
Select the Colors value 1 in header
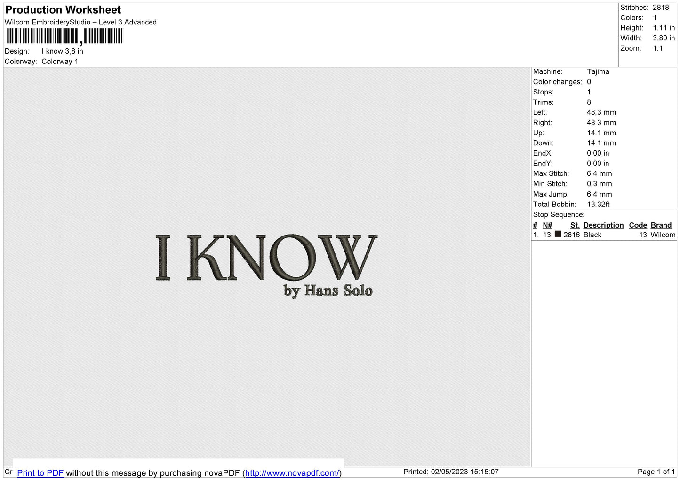(655, 18)
